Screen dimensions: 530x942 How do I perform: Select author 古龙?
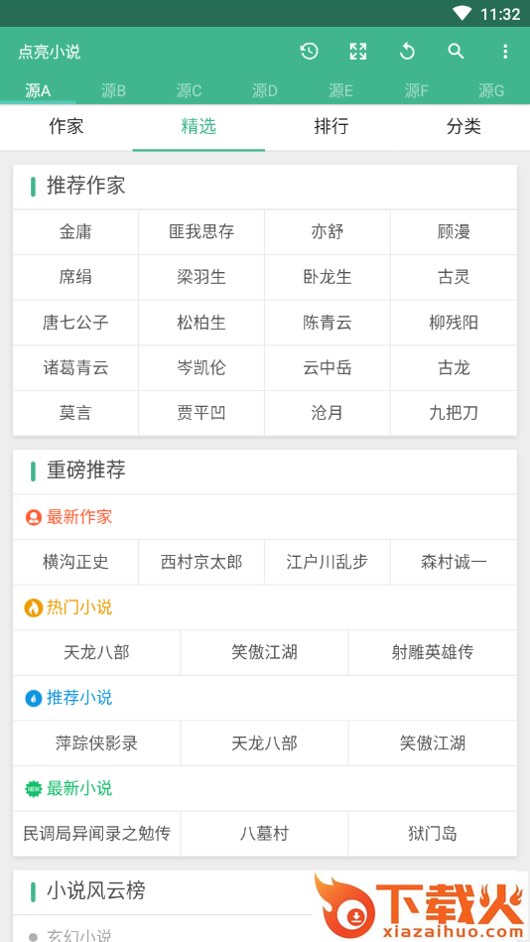coord(454,367)
